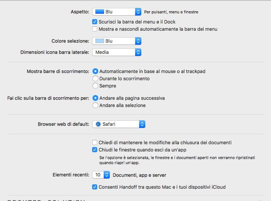Toggle the Consenti Handoff checkbox

click(x=95, y=187)
